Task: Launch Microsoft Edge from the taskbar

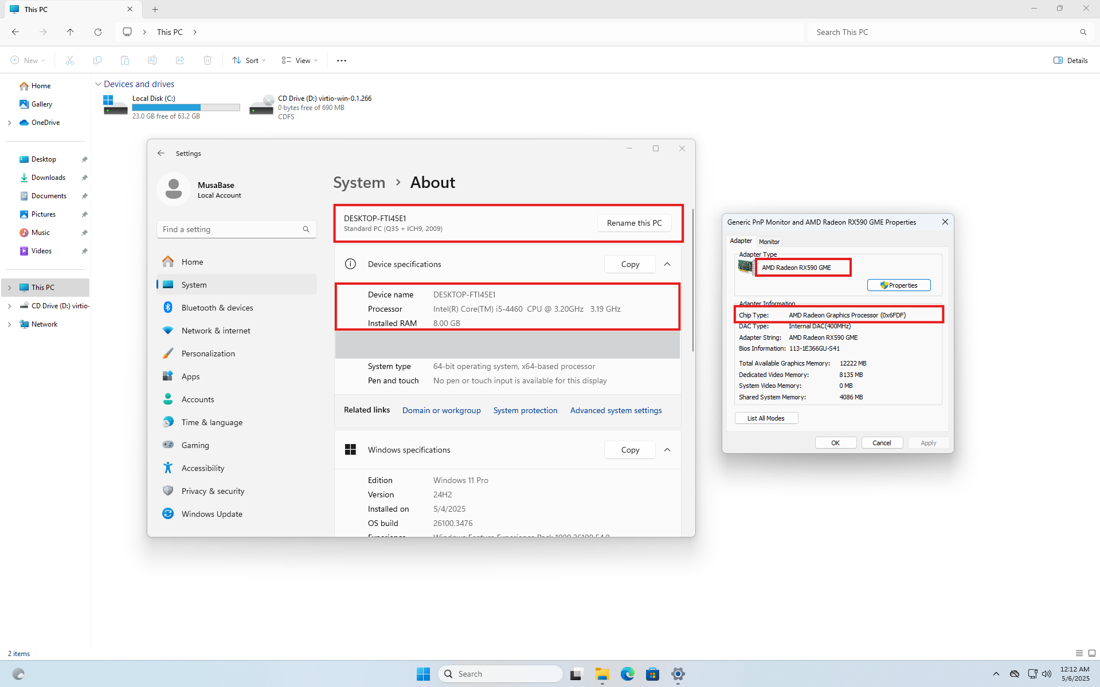Action: tap(628, 674)
